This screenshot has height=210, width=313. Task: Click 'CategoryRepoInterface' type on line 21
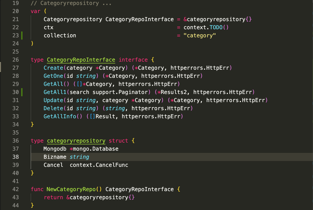coord(140,19)
